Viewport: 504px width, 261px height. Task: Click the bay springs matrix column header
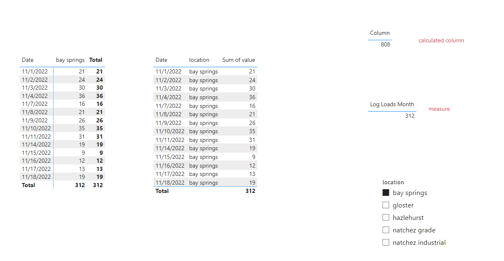[x=70, y=60]
